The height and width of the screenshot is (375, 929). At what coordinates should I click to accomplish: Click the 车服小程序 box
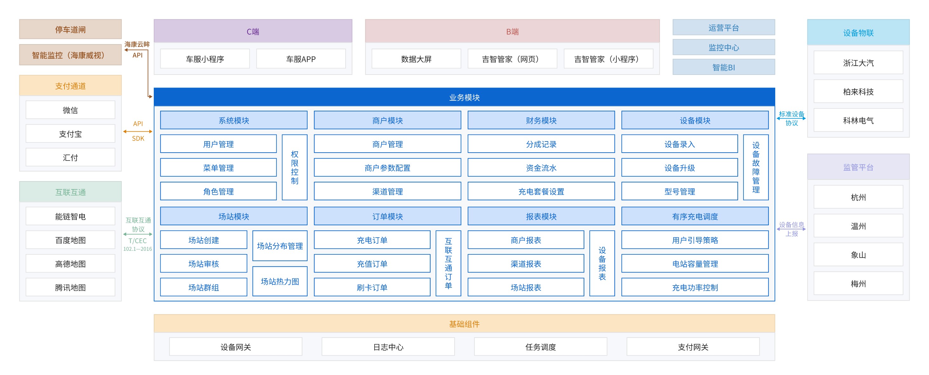(x=205, y=59)
